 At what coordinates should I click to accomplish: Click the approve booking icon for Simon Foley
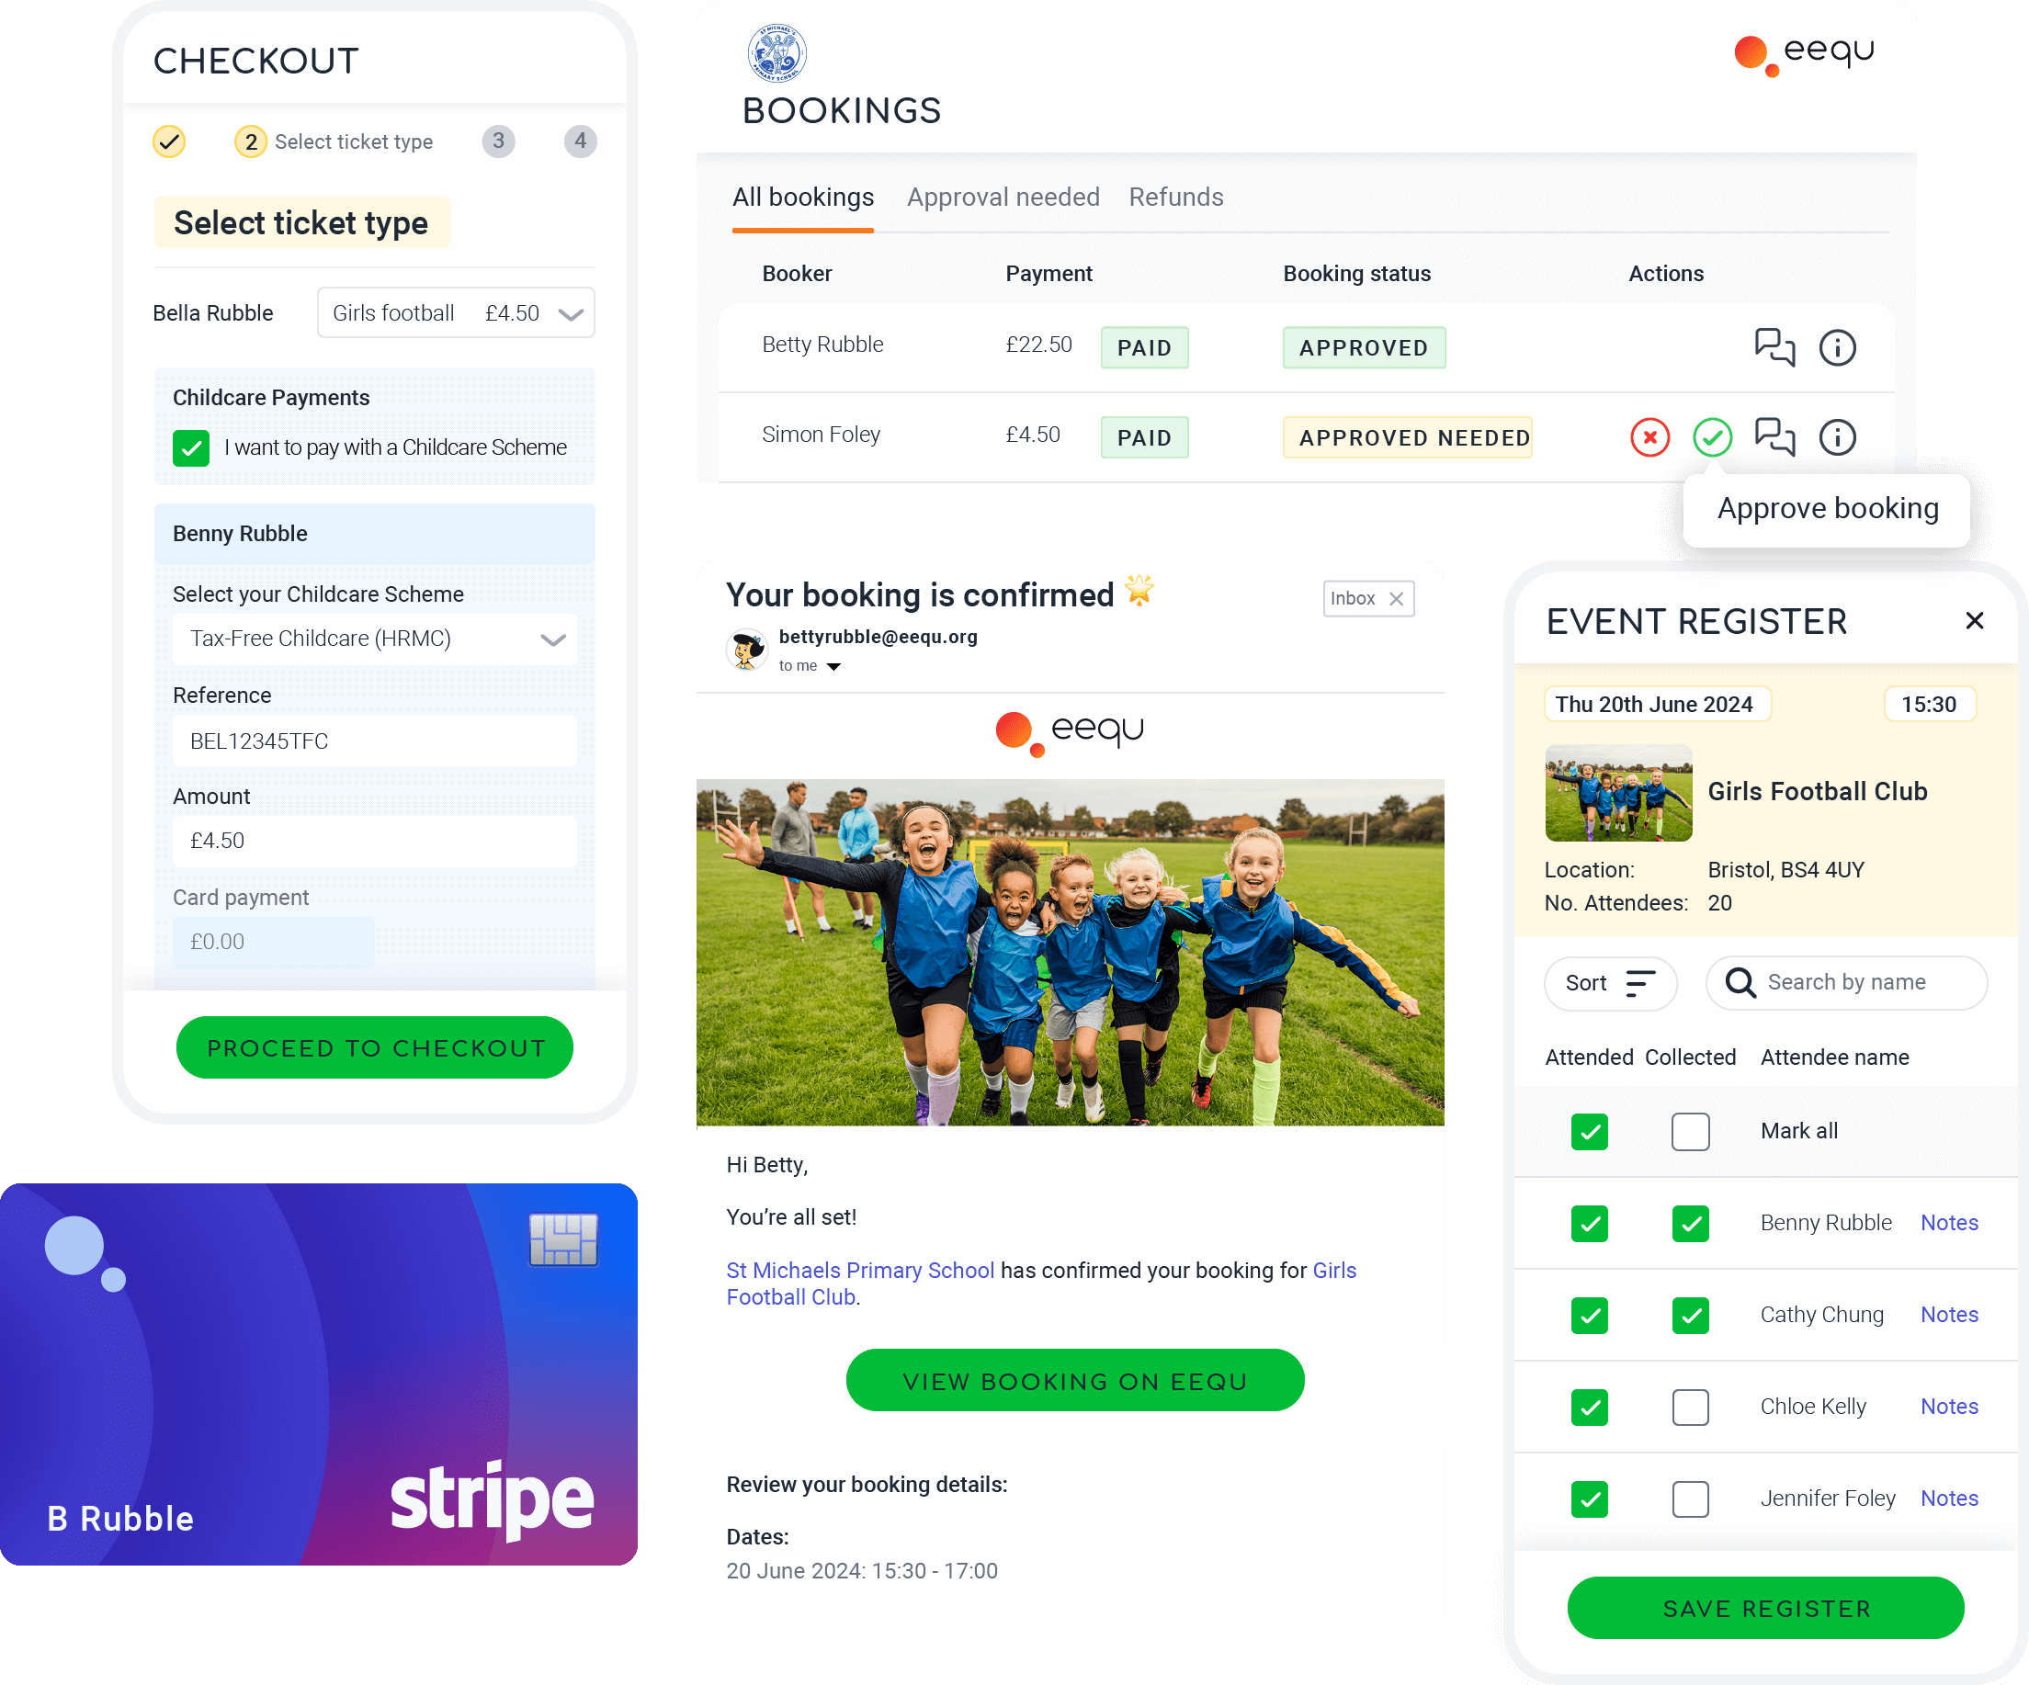[1714, 436]
